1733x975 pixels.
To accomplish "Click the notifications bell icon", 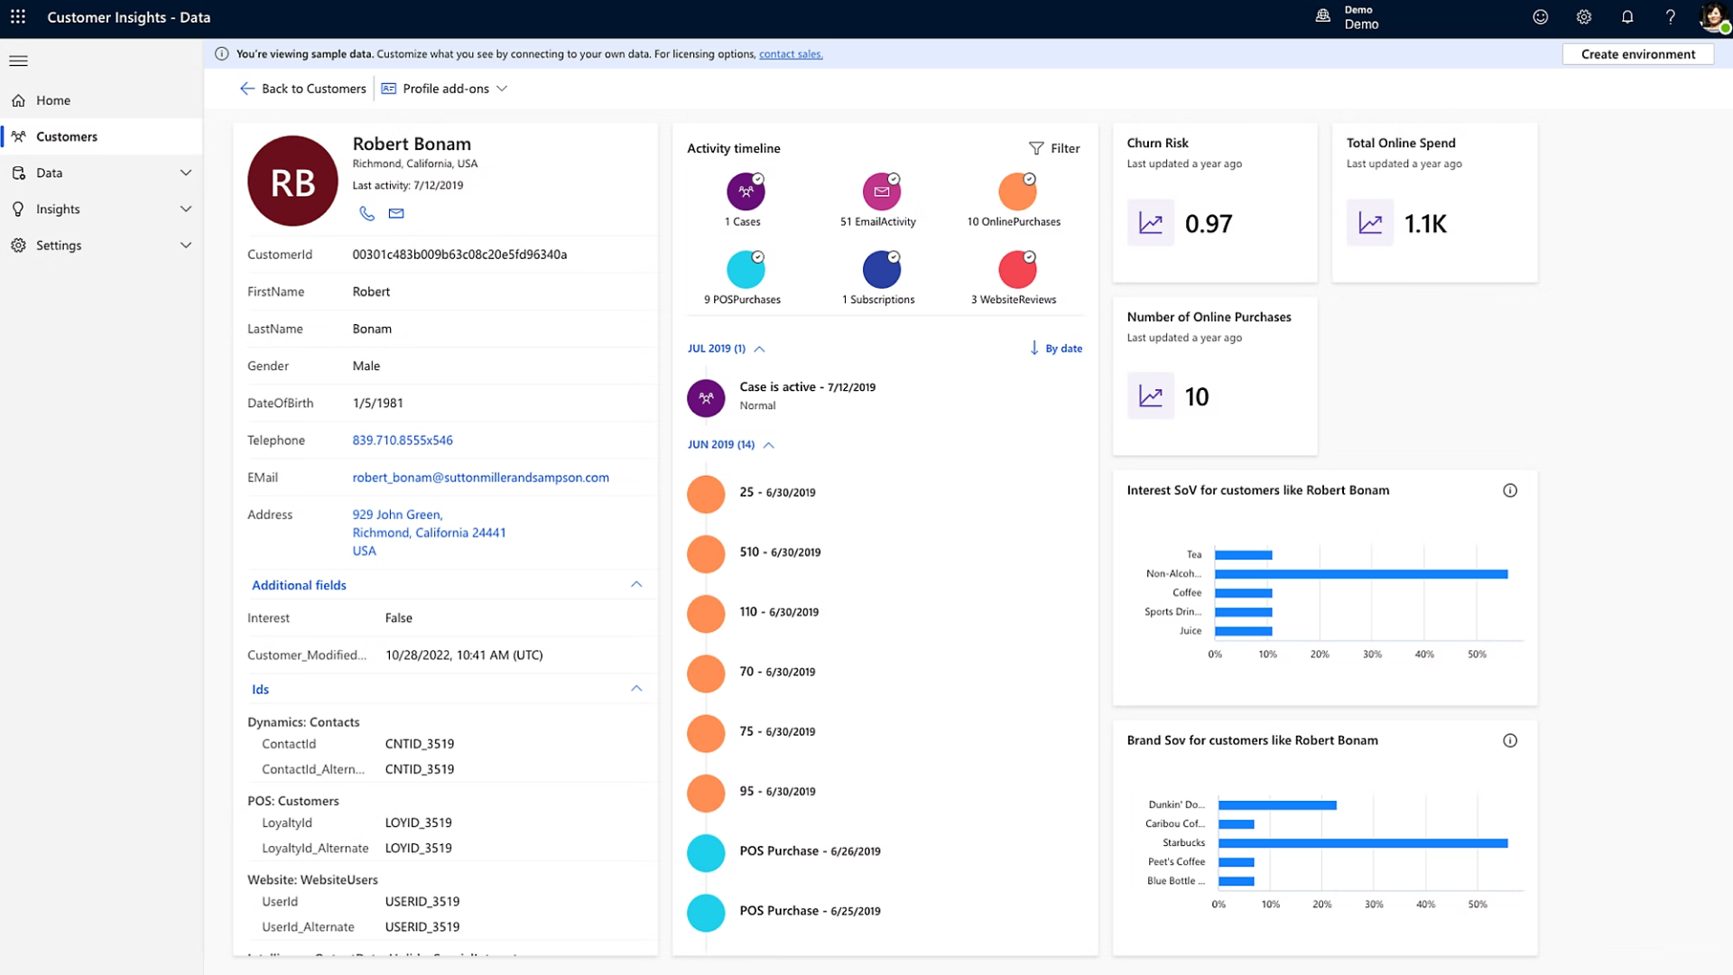I will (x=1626, y=17).
